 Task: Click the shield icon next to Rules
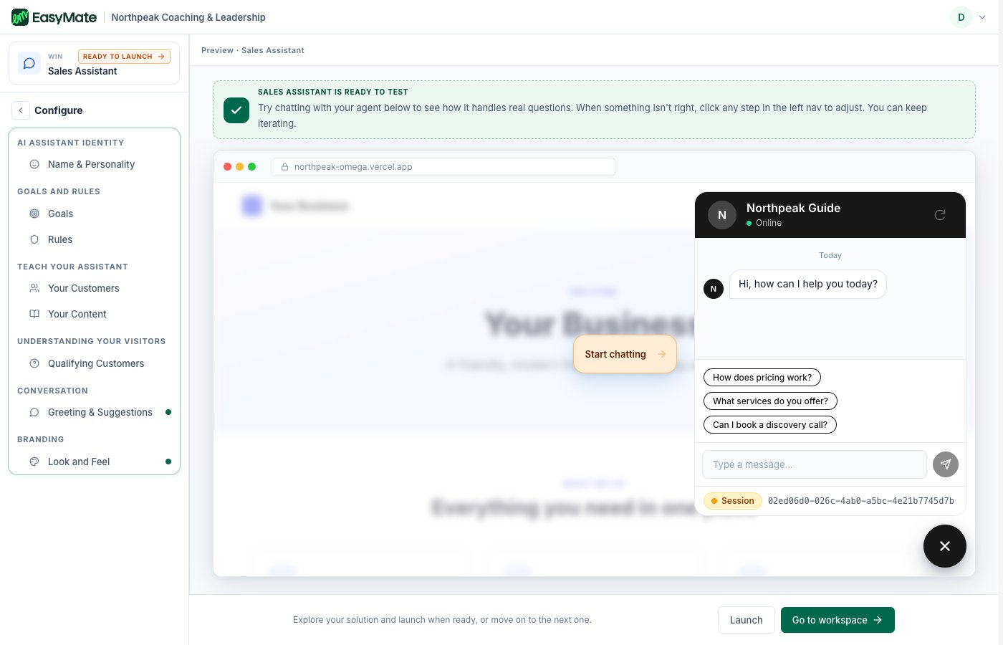(x=34, y=239)
